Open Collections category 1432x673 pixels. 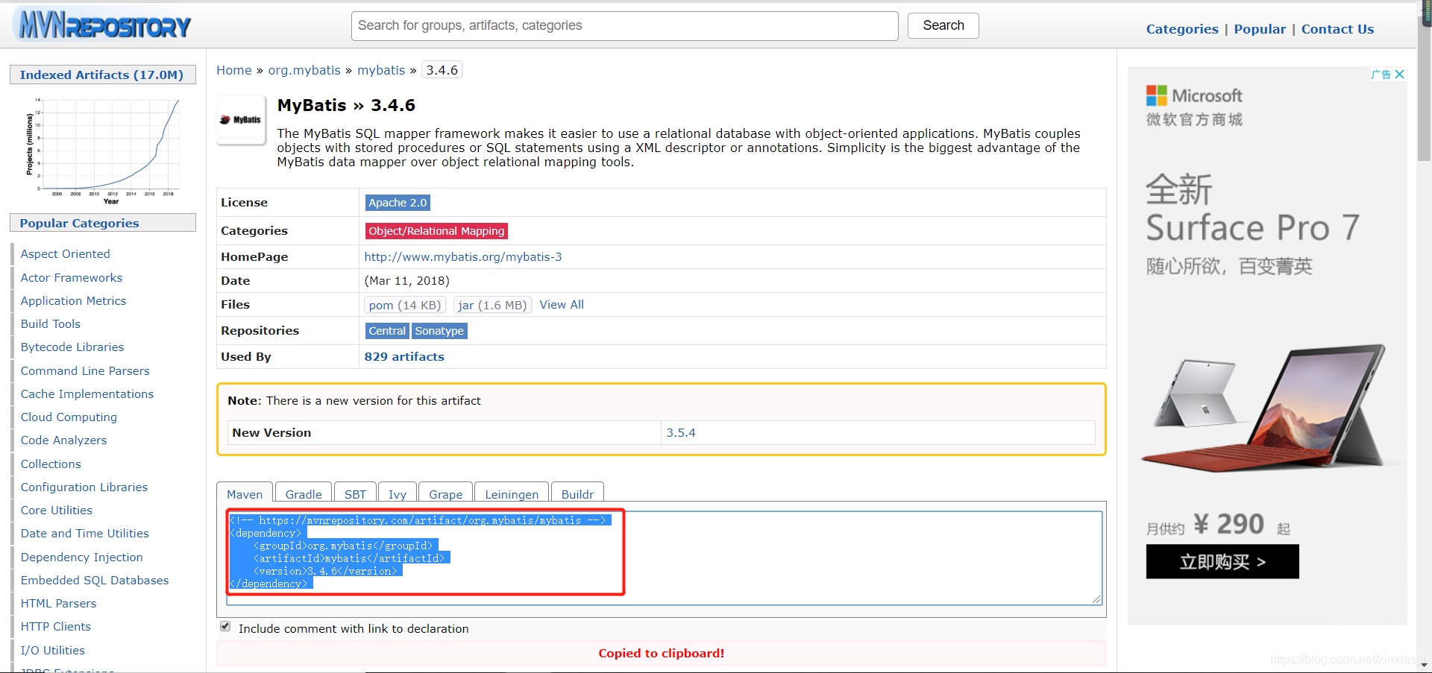[51, 464]
